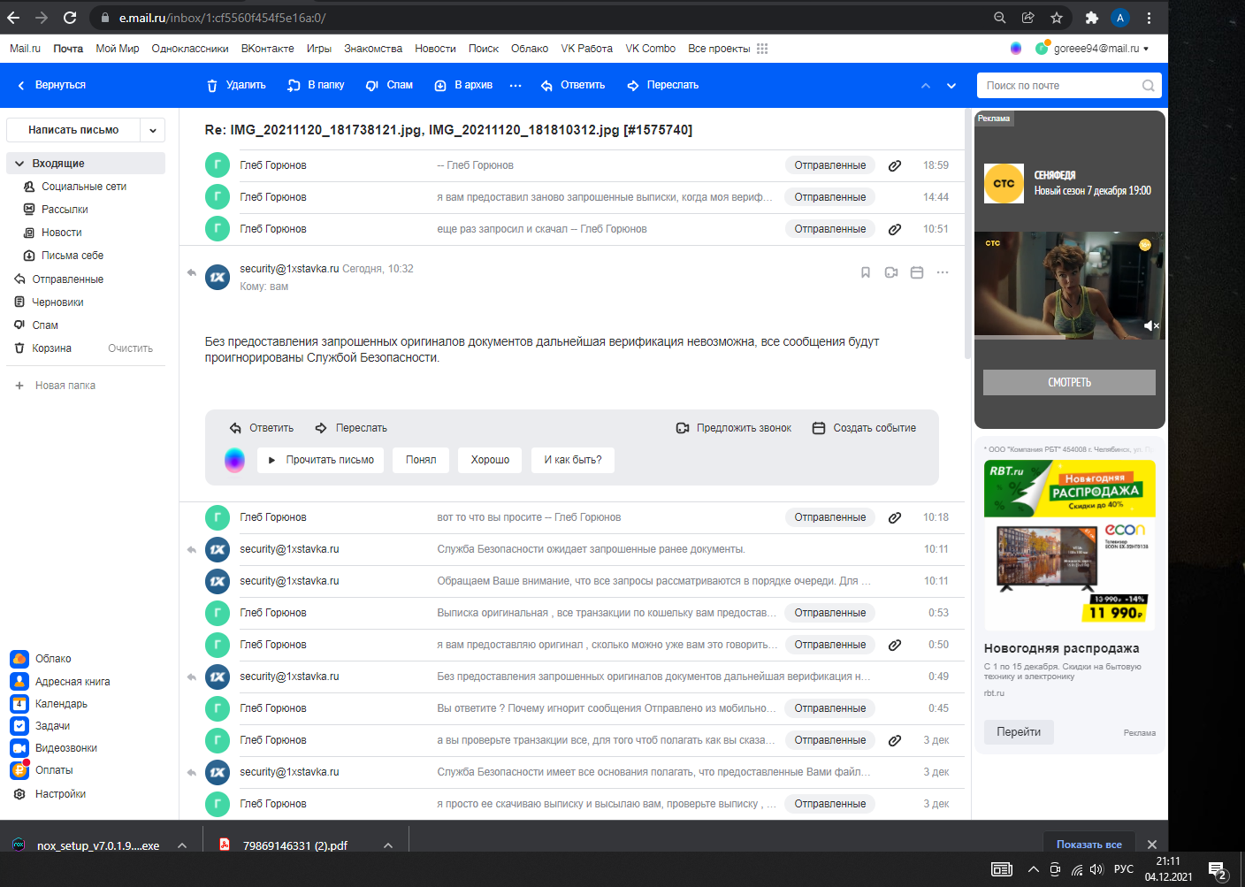Click the all-projects grid icon
Screen dimensions: 1245x887
762,49
